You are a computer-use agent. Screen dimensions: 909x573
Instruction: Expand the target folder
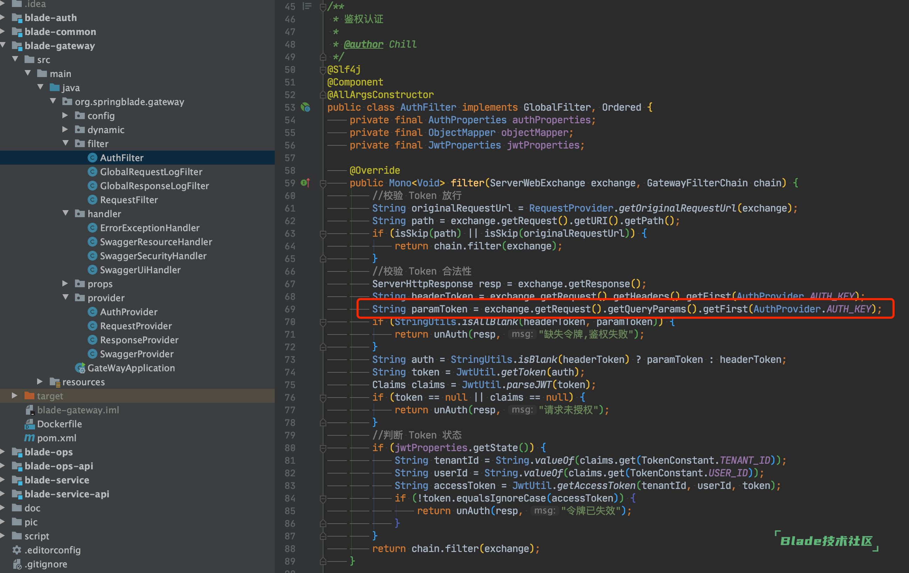14,395
